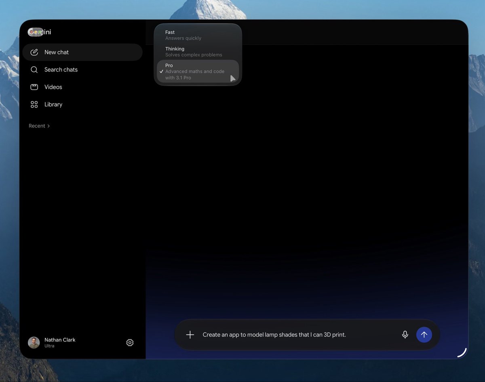Screen dimensions: 485x382
Task: Open Search chats
Action: coord(82,70)
